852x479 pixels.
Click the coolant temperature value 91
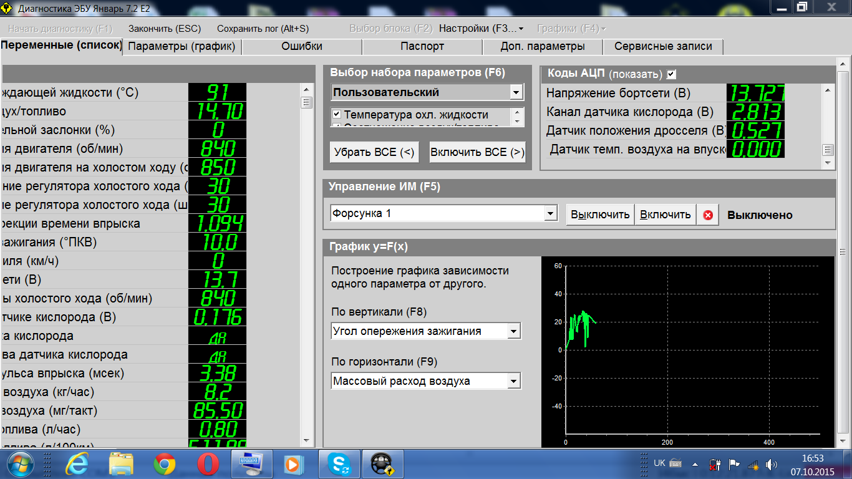[217, 93]
